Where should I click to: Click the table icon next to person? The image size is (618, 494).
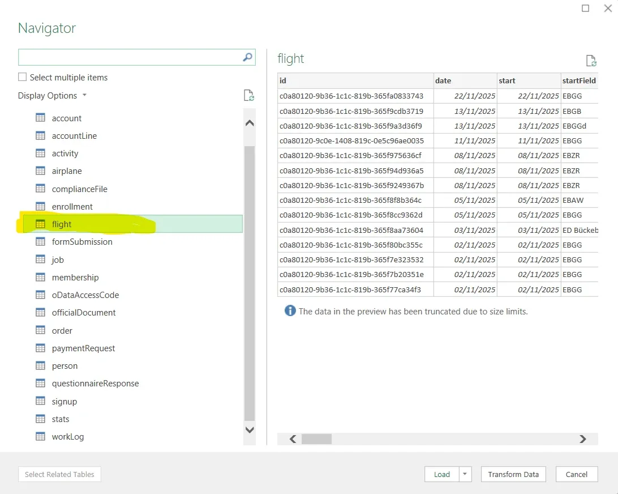click(x=40, y=365)
